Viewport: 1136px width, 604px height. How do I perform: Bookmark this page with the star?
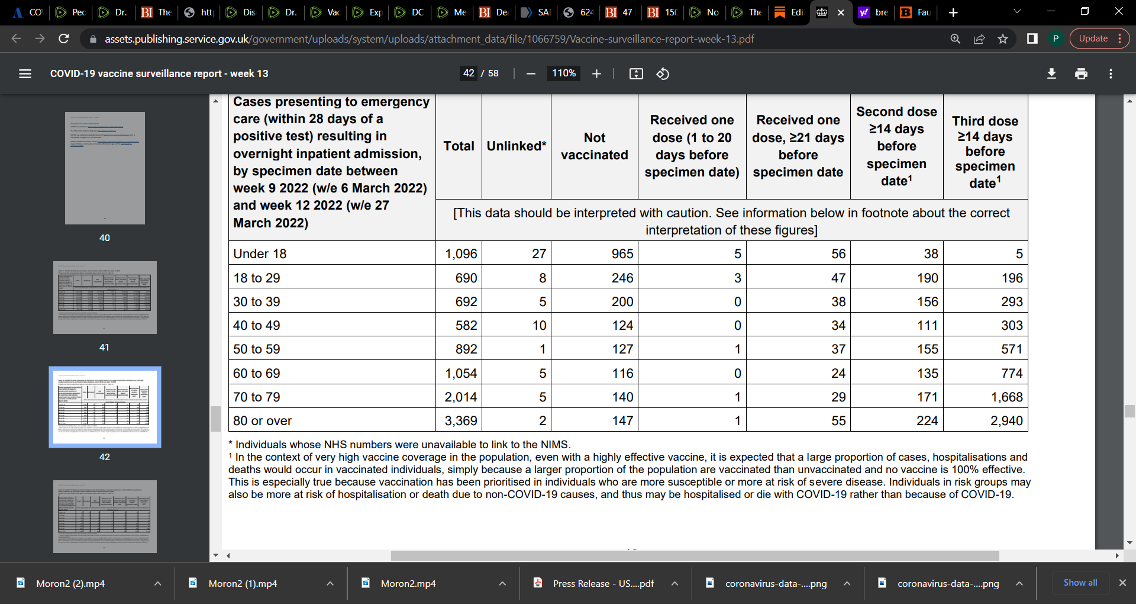coord(1003,38)
